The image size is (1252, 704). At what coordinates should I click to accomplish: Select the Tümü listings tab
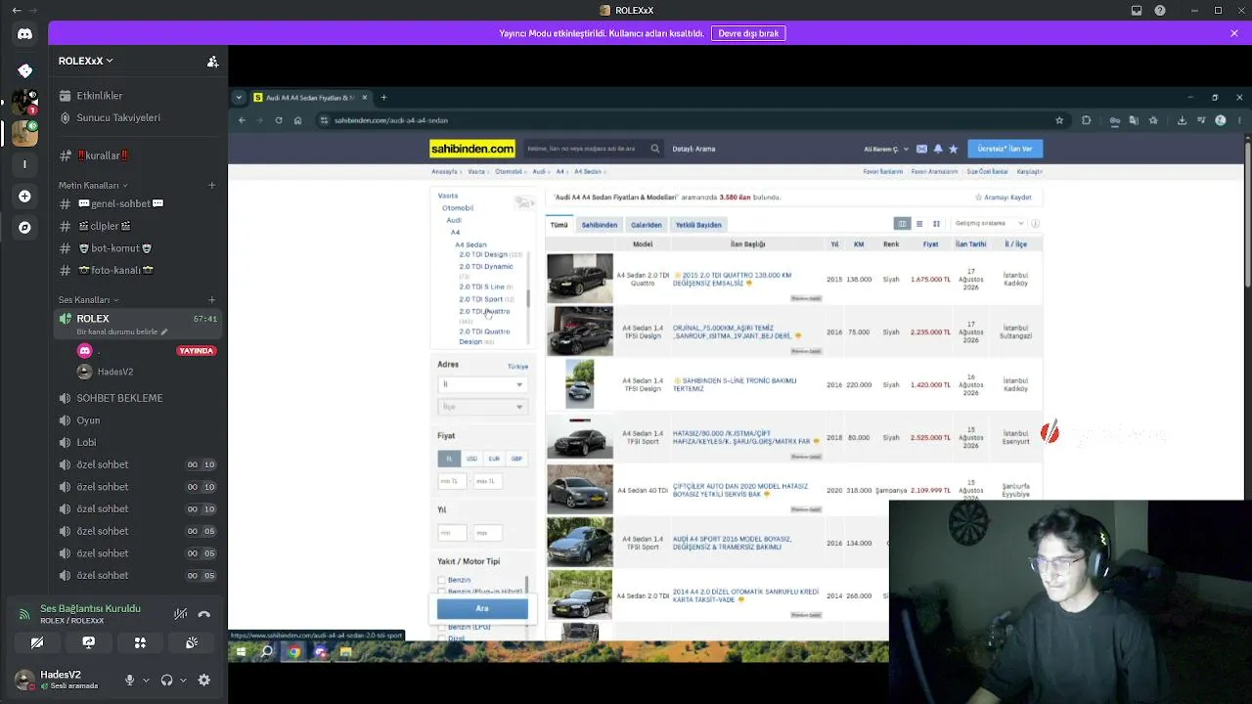click(x=559, y=225)
